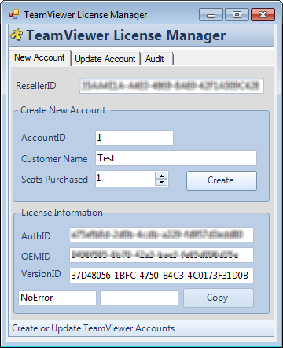Switch to the Update Account tab

click(105, 59)
